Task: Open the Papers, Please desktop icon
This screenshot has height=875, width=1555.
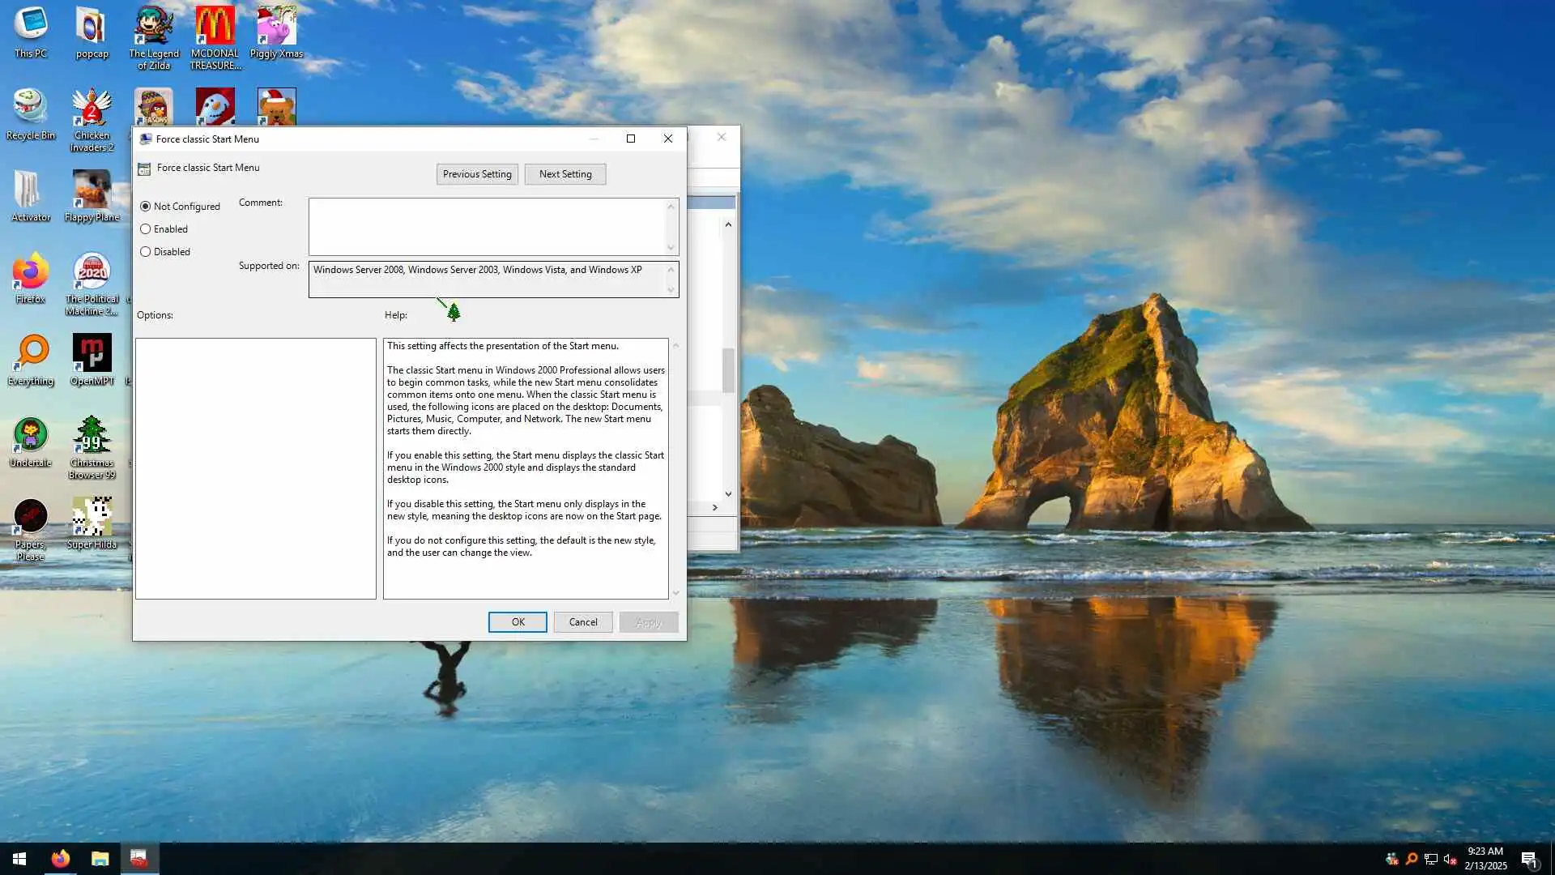Action: (30, 517)
